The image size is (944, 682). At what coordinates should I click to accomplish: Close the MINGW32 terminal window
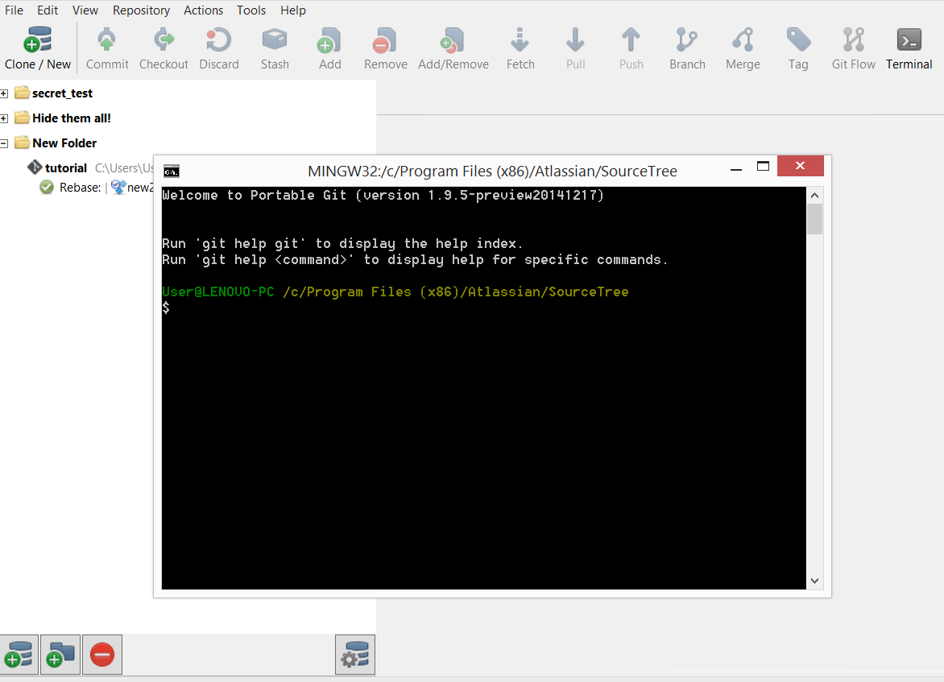(800, 166)
